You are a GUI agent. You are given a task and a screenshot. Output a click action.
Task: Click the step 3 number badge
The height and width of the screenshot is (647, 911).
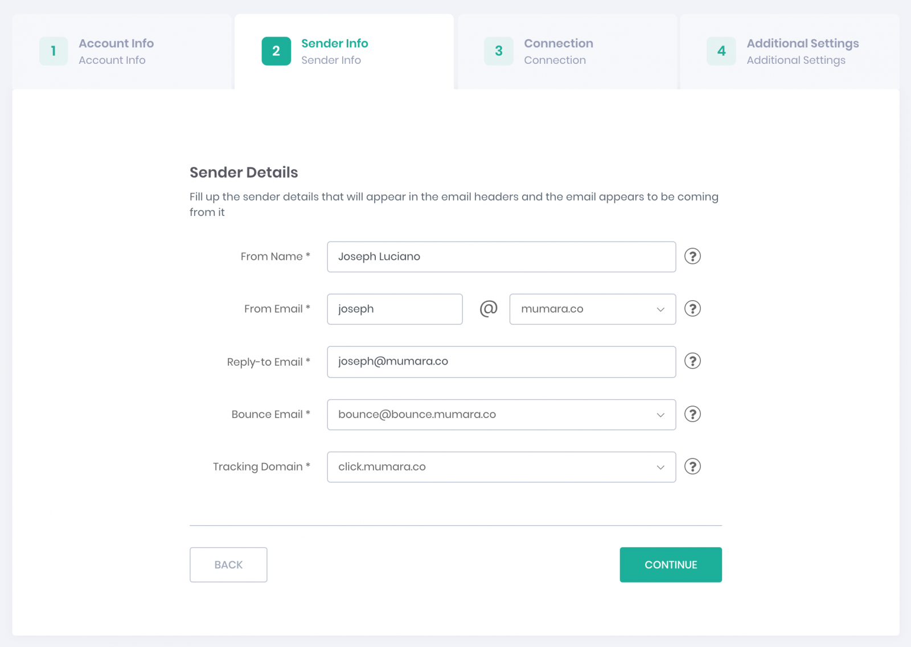point(499,51)
